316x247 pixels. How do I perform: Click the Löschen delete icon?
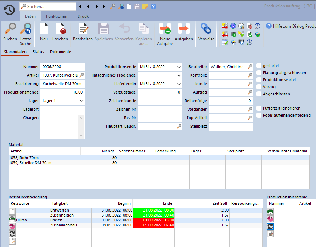[x=60, y=29]
